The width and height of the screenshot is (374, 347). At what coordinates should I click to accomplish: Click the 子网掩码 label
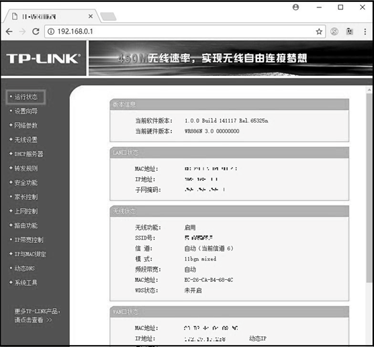148,190
